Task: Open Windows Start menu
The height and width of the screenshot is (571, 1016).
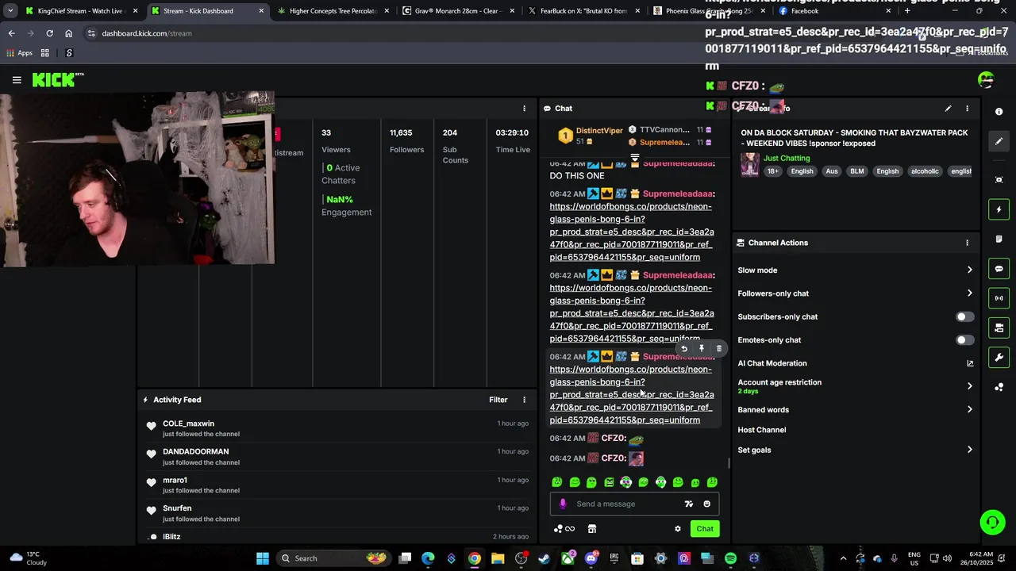Action: [x=263, y=558]
